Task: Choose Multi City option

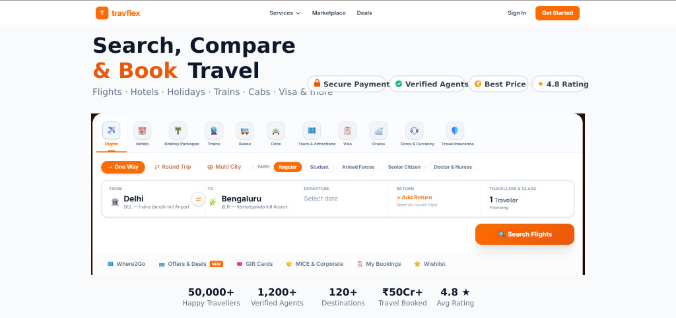Action: click(224, 167)
